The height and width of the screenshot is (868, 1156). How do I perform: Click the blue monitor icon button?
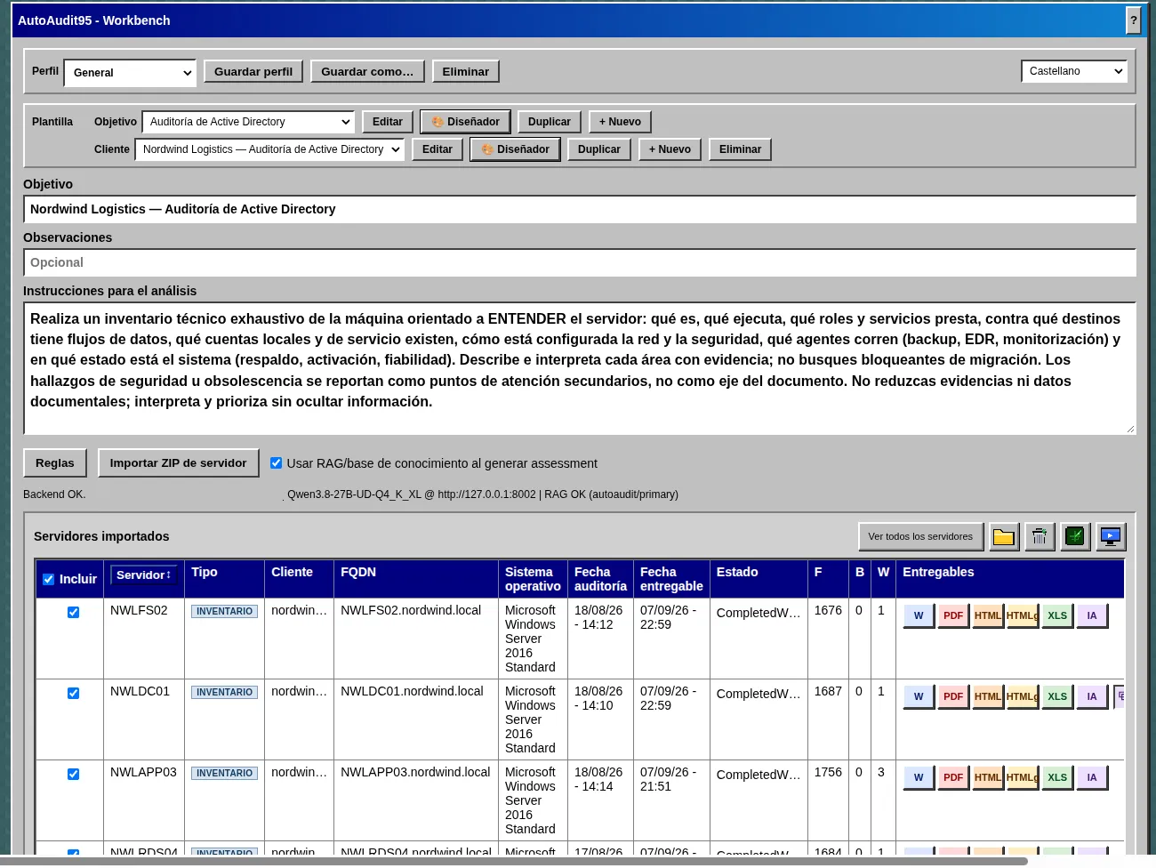coord(1111,536)
